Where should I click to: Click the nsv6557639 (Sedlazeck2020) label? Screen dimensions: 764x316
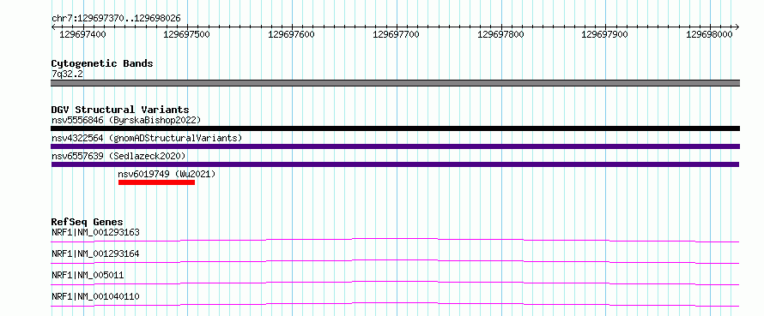coord(118,156)
